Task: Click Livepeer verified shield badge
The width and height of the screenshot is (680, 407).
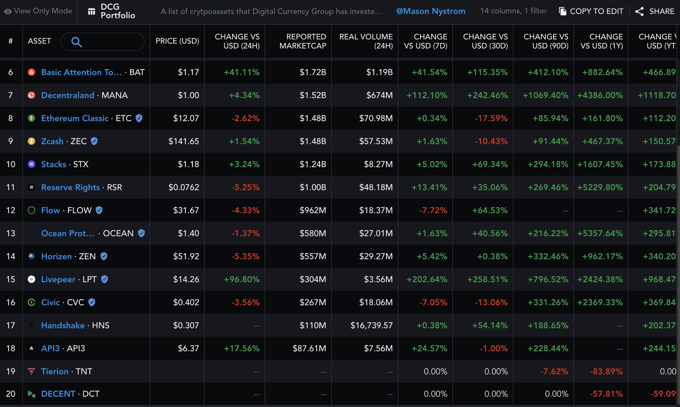Action: 104,279
